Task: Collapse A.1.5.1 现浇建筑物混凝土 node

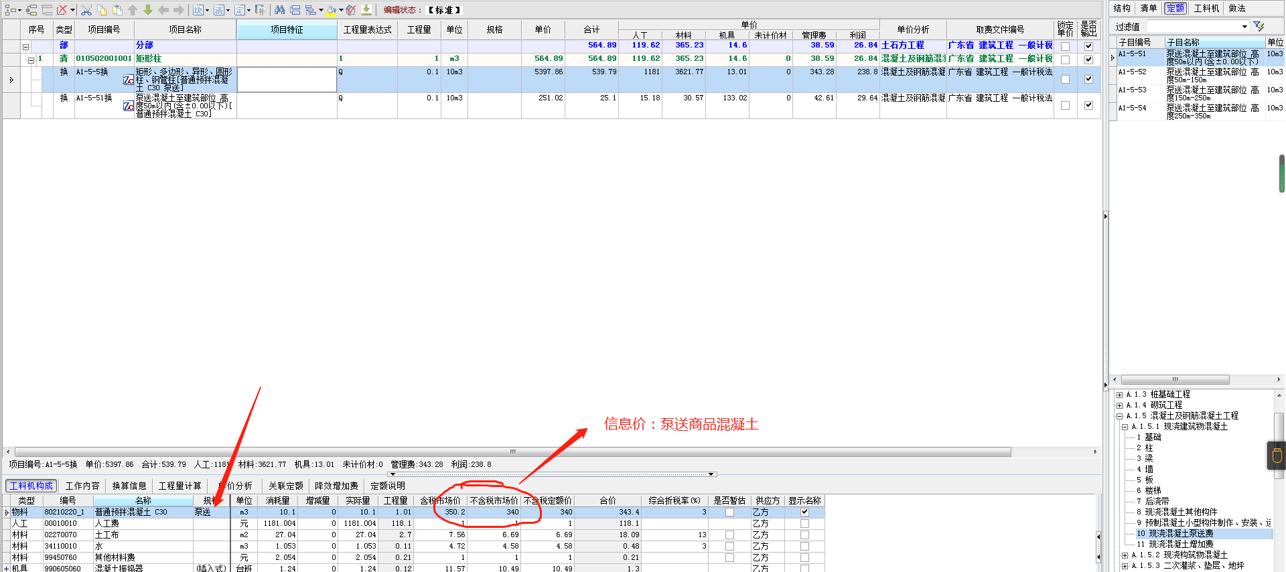Action: click(x=1125, y=427)
